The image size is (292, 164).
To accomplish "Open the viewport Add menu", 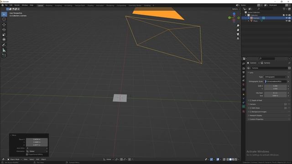I will (x=37, y=159).
